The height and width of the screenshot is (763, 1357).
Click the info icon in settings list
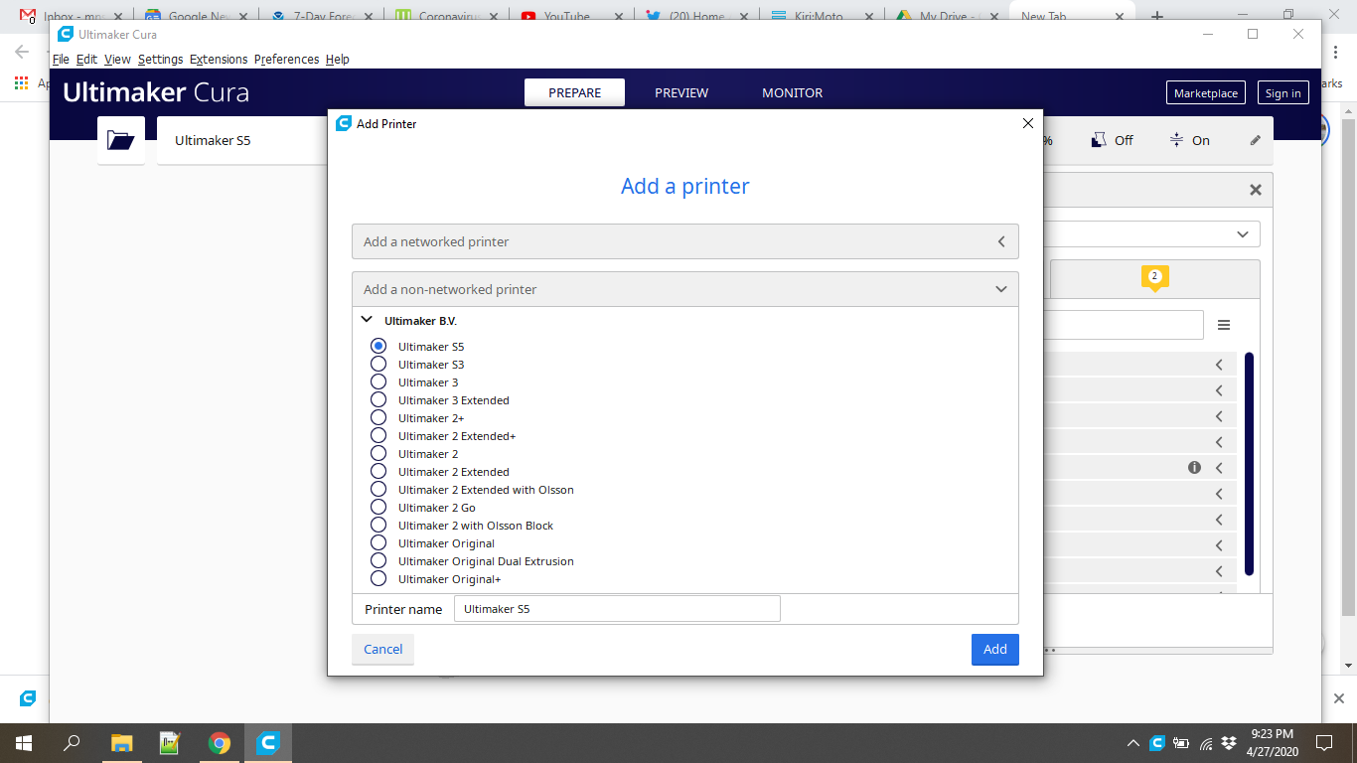tap(1195, 467)
